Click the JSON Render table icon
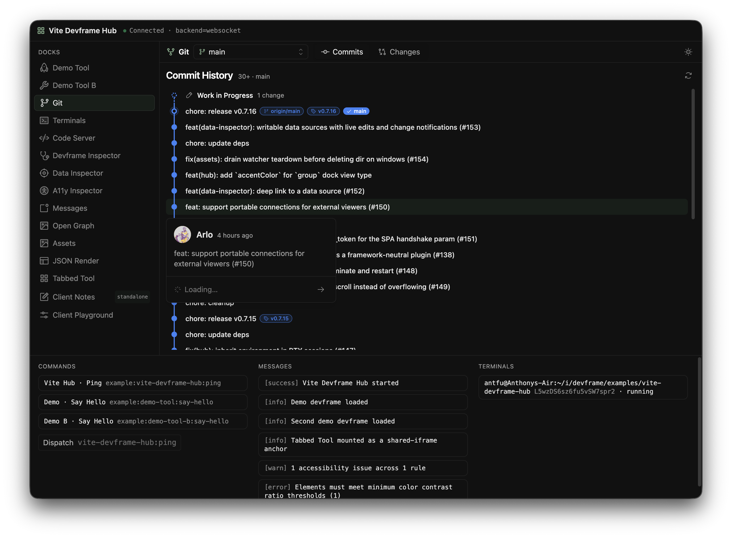This screenshot has width=732, height=538. pos(44,261)
